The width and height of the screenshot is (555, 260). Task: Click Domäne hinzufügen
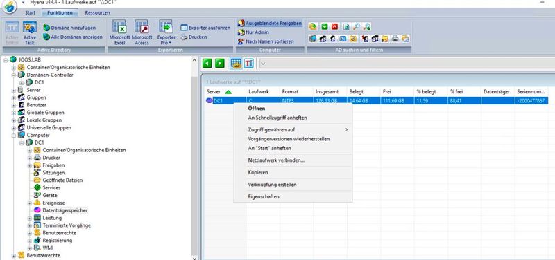click(69, 28)
